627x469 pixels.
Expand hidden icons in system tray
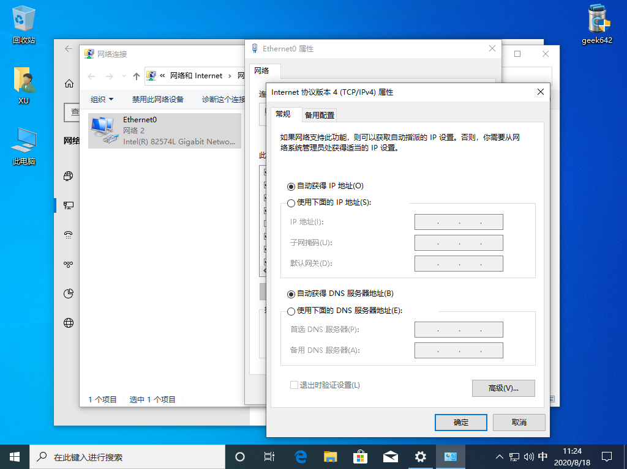(500, 456)
